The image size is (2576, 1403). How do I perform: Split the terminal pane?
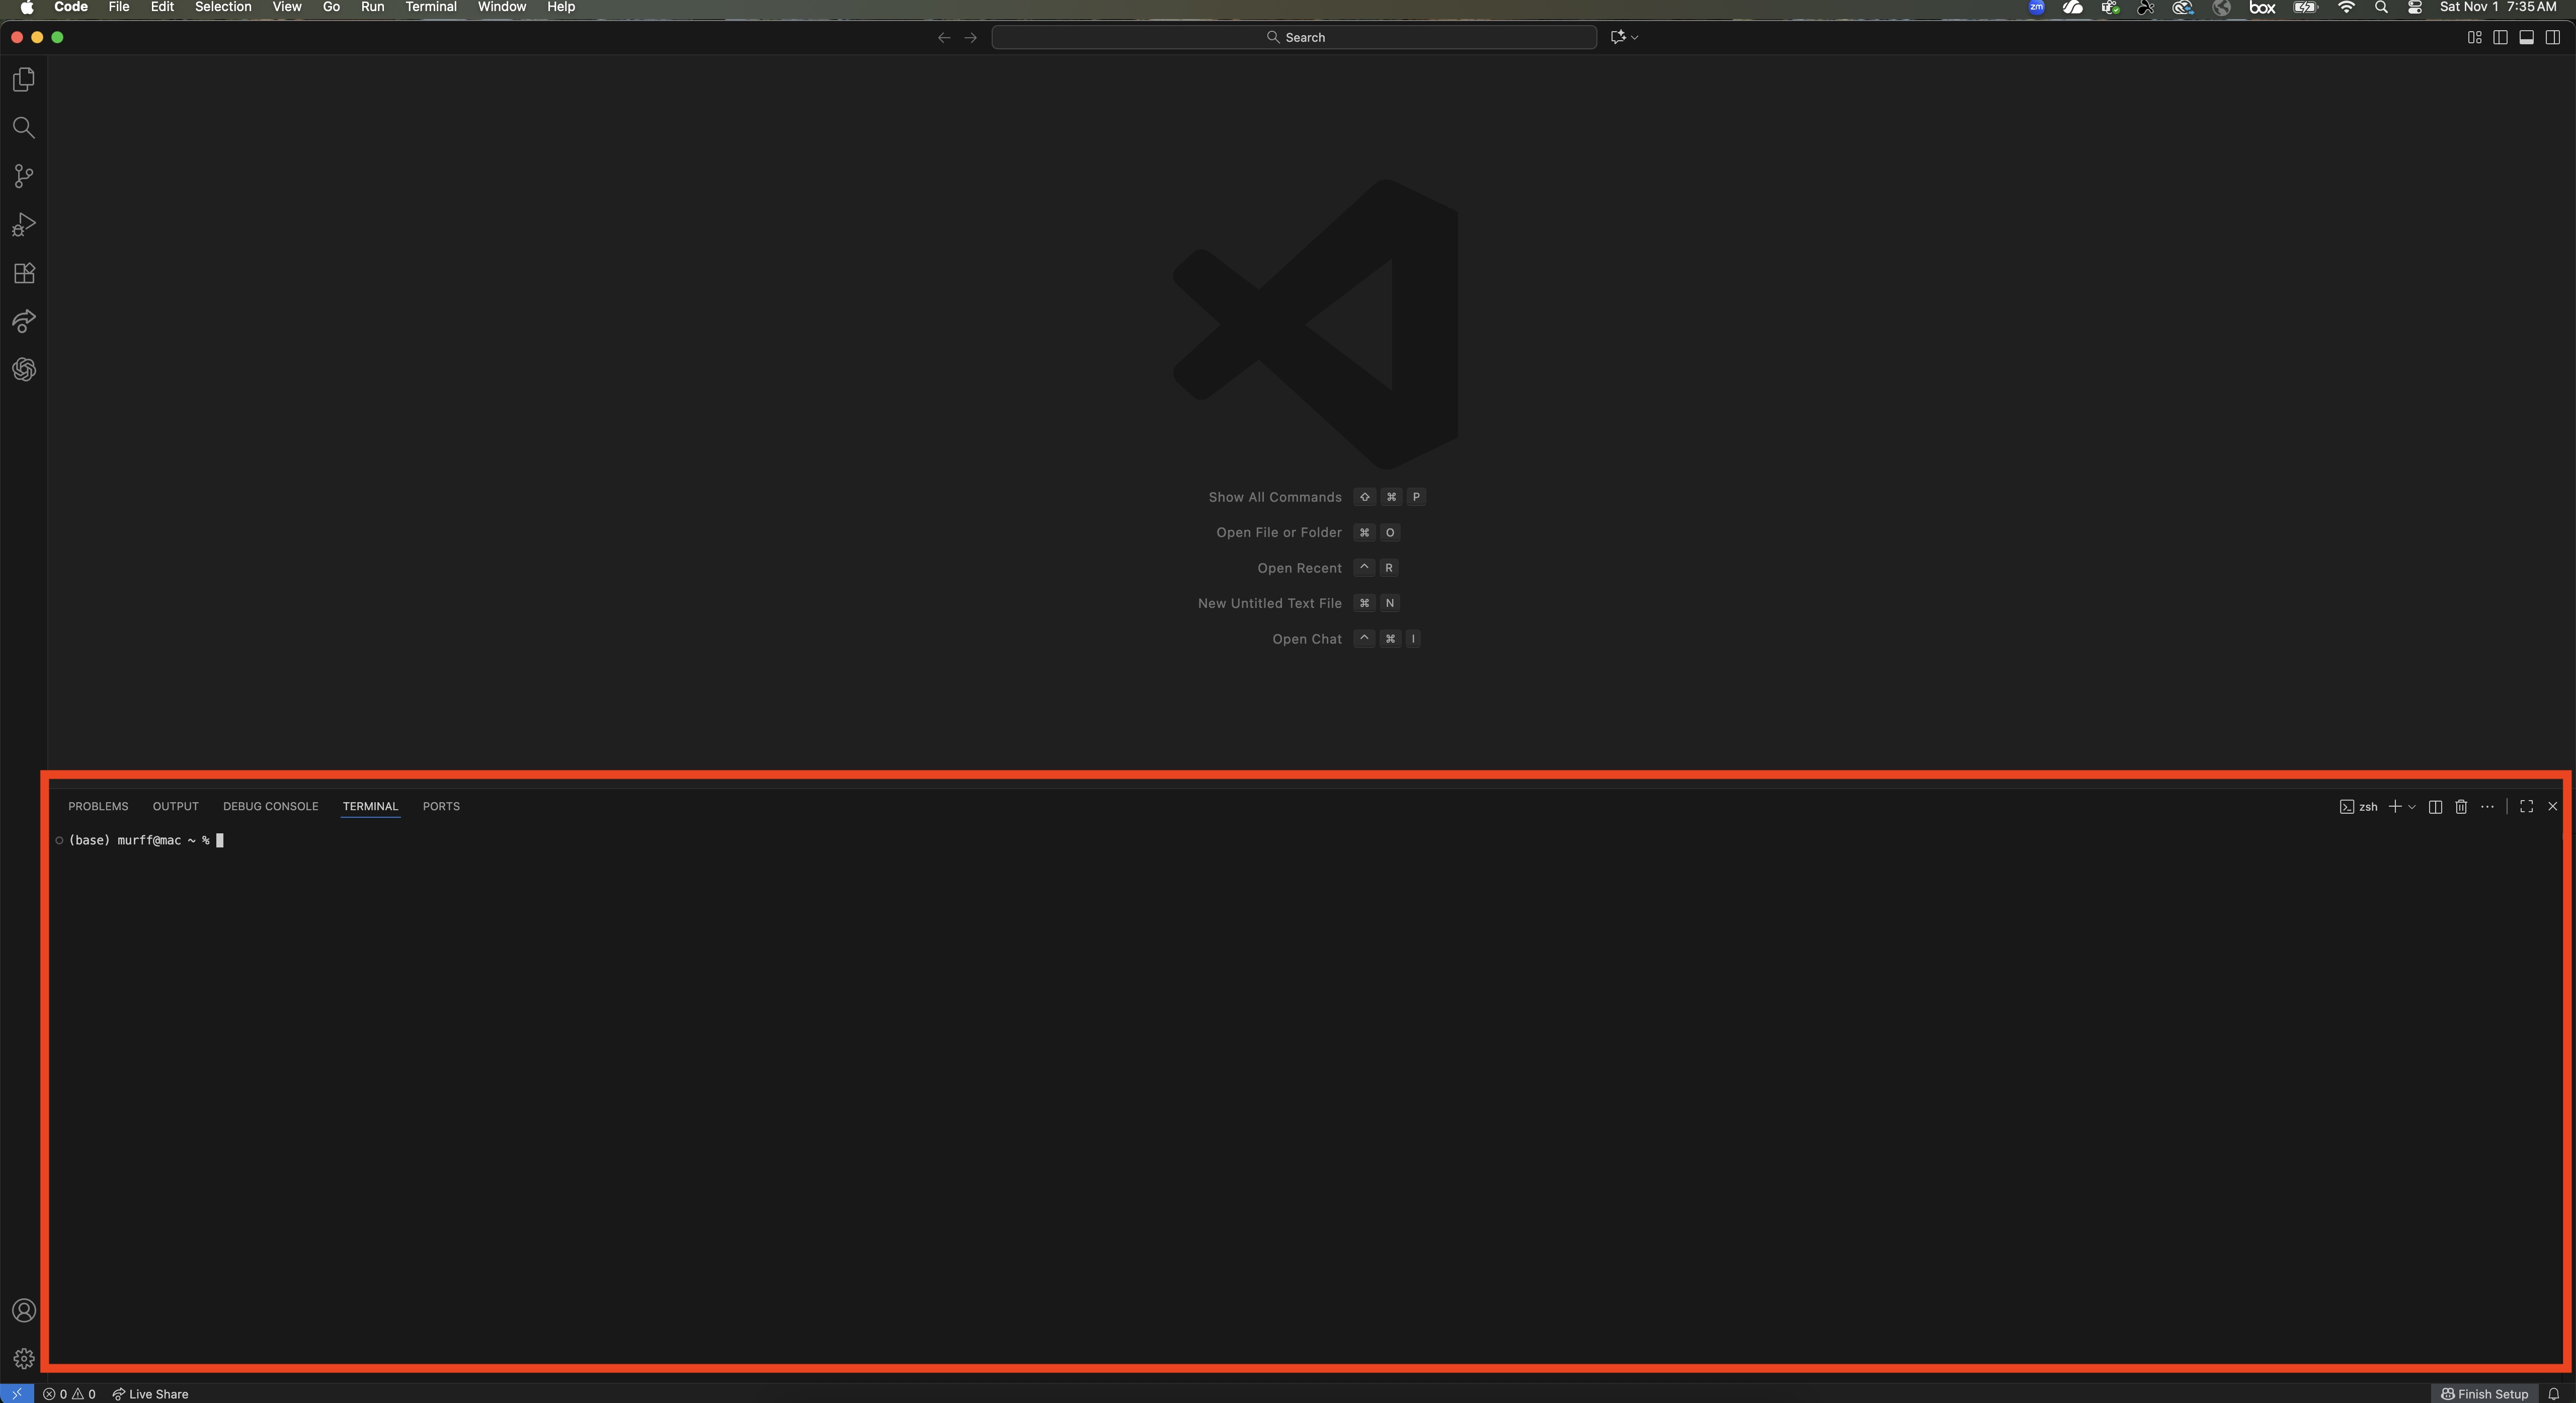[2435, 806]
